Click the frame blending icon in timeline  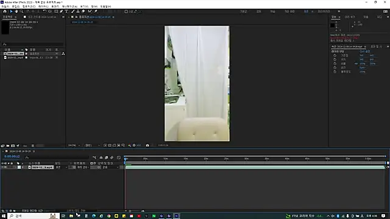click(107, 158)
